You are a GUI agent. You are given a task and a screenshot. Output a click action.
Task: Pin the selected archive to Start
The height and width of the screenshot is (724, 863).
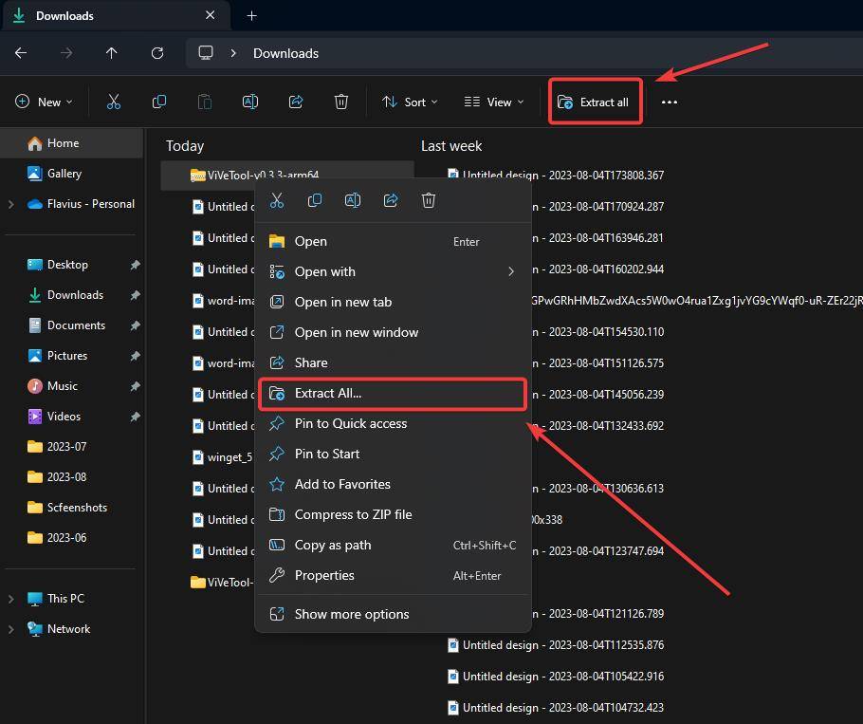pyautogui.click(x=327, y=454)
